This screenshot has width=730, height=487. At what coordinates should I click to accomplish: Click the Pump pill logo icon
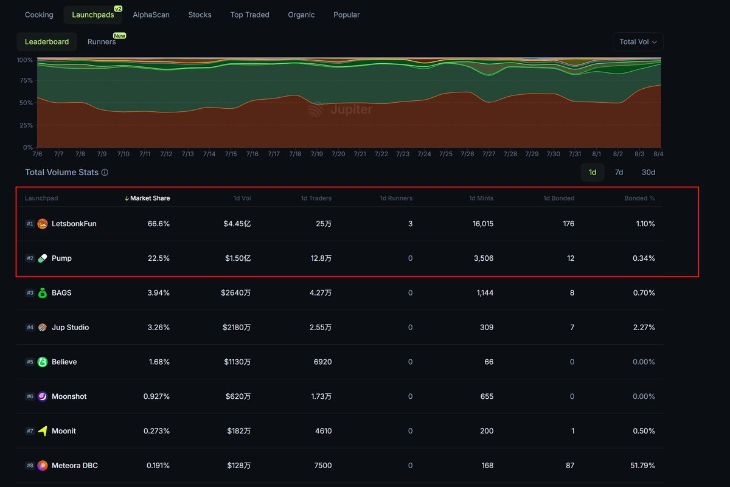point(42,258)
